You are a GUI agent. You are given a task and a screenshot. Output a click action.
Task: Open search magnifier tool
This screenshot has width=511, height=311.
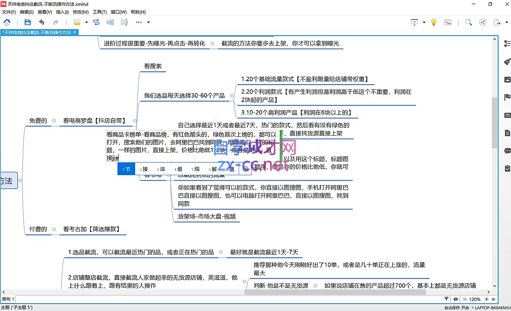click(x=468, y=22)
